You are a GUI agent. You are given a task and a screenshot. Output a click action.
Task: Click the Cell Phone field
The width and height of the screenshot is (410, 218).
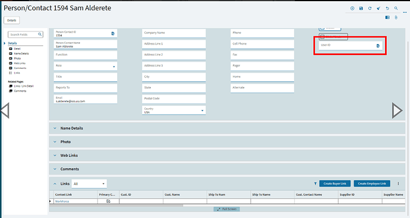click(262, 44)
